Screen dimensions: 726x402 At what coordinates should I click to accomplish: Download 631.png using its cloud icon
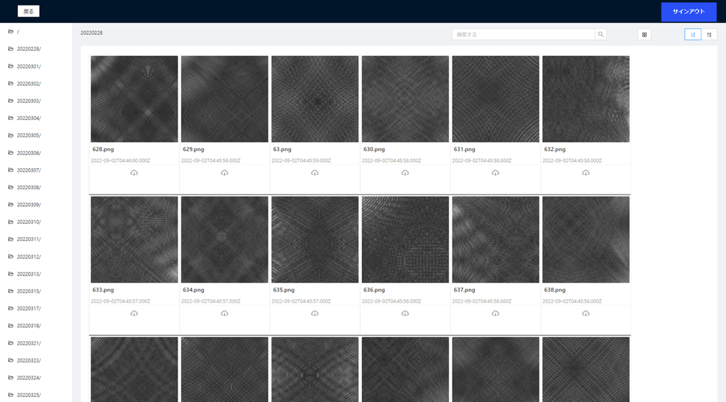click(x=496, y=173)
